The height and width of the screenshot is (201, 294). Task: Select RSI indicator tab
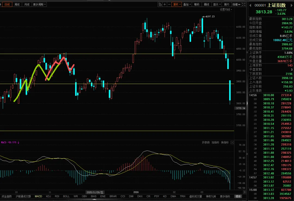tap(57, 196)
